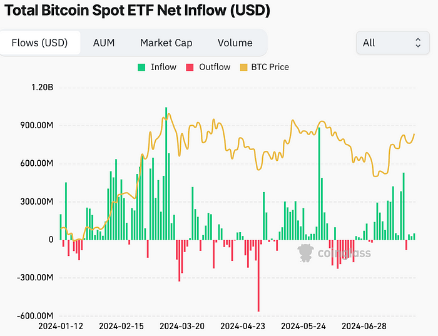This screenshot has height=336, width=438.
Task: Click the coinglass watermark text
Action: click(344, 253)
